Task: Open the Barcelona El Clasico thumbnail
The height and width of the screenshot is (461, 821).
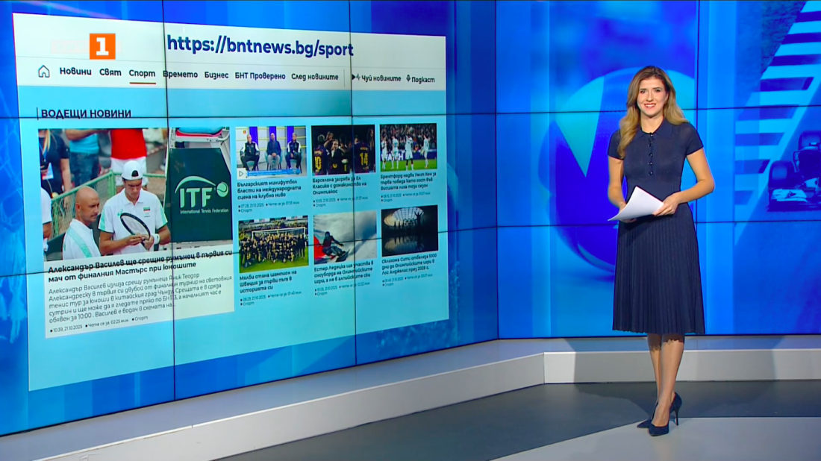Action: (x=343, y=149)
